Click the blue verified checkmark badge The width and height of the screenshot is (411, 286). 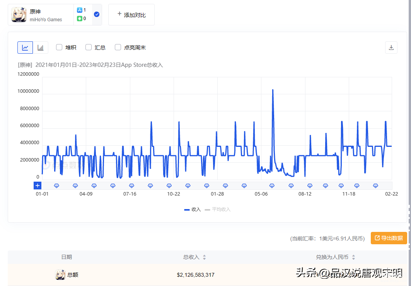tap(97, 15)
